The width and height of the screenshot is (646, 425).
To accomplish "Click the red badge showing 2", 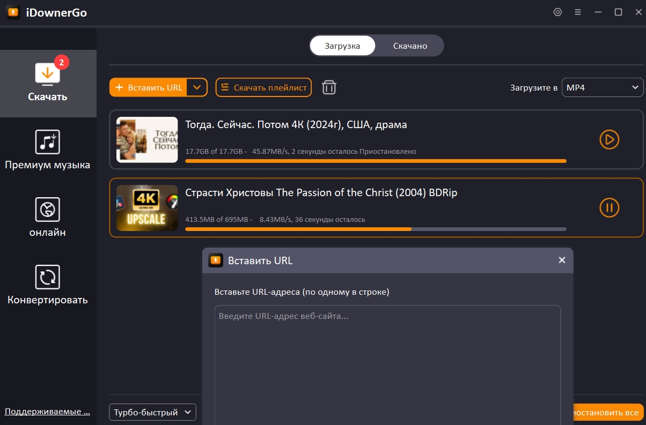I will [62, 63].
